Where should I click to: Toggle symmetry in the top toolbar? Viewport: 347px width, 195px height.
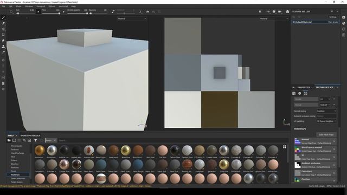[147, 11]
